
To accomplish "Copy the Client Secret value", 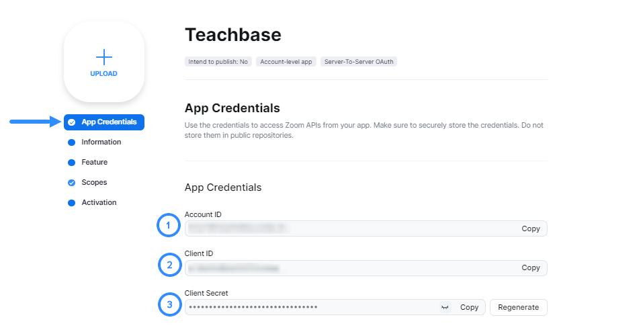I will tap(469, 307).
